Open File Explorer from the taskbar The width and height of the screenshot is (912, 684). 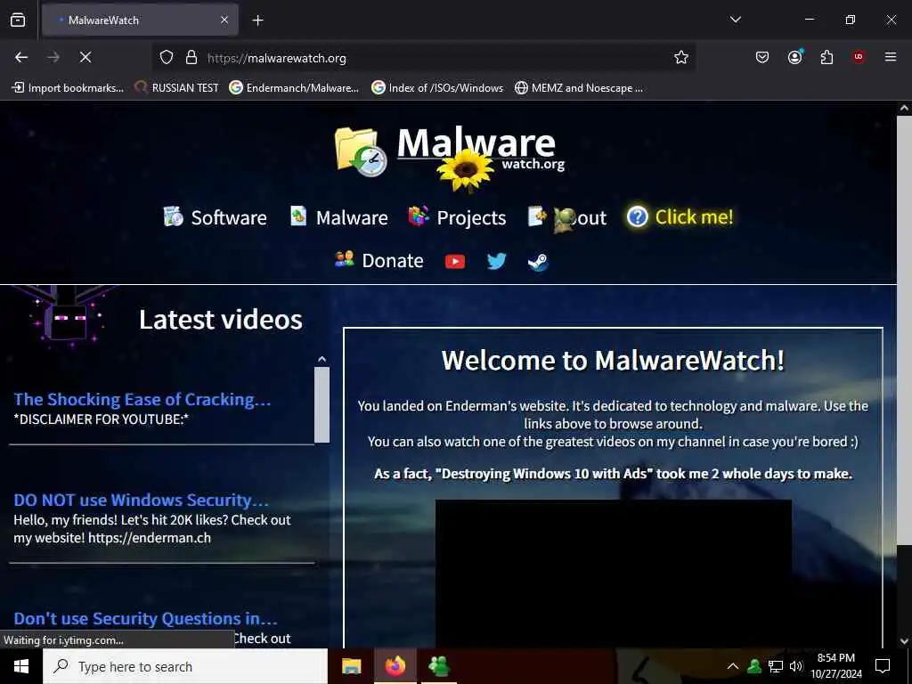coord(351,666)
